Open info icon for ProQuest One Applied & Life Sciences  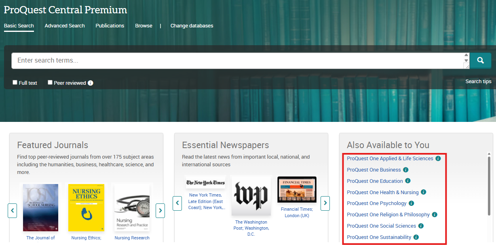(x=438, y=159)
